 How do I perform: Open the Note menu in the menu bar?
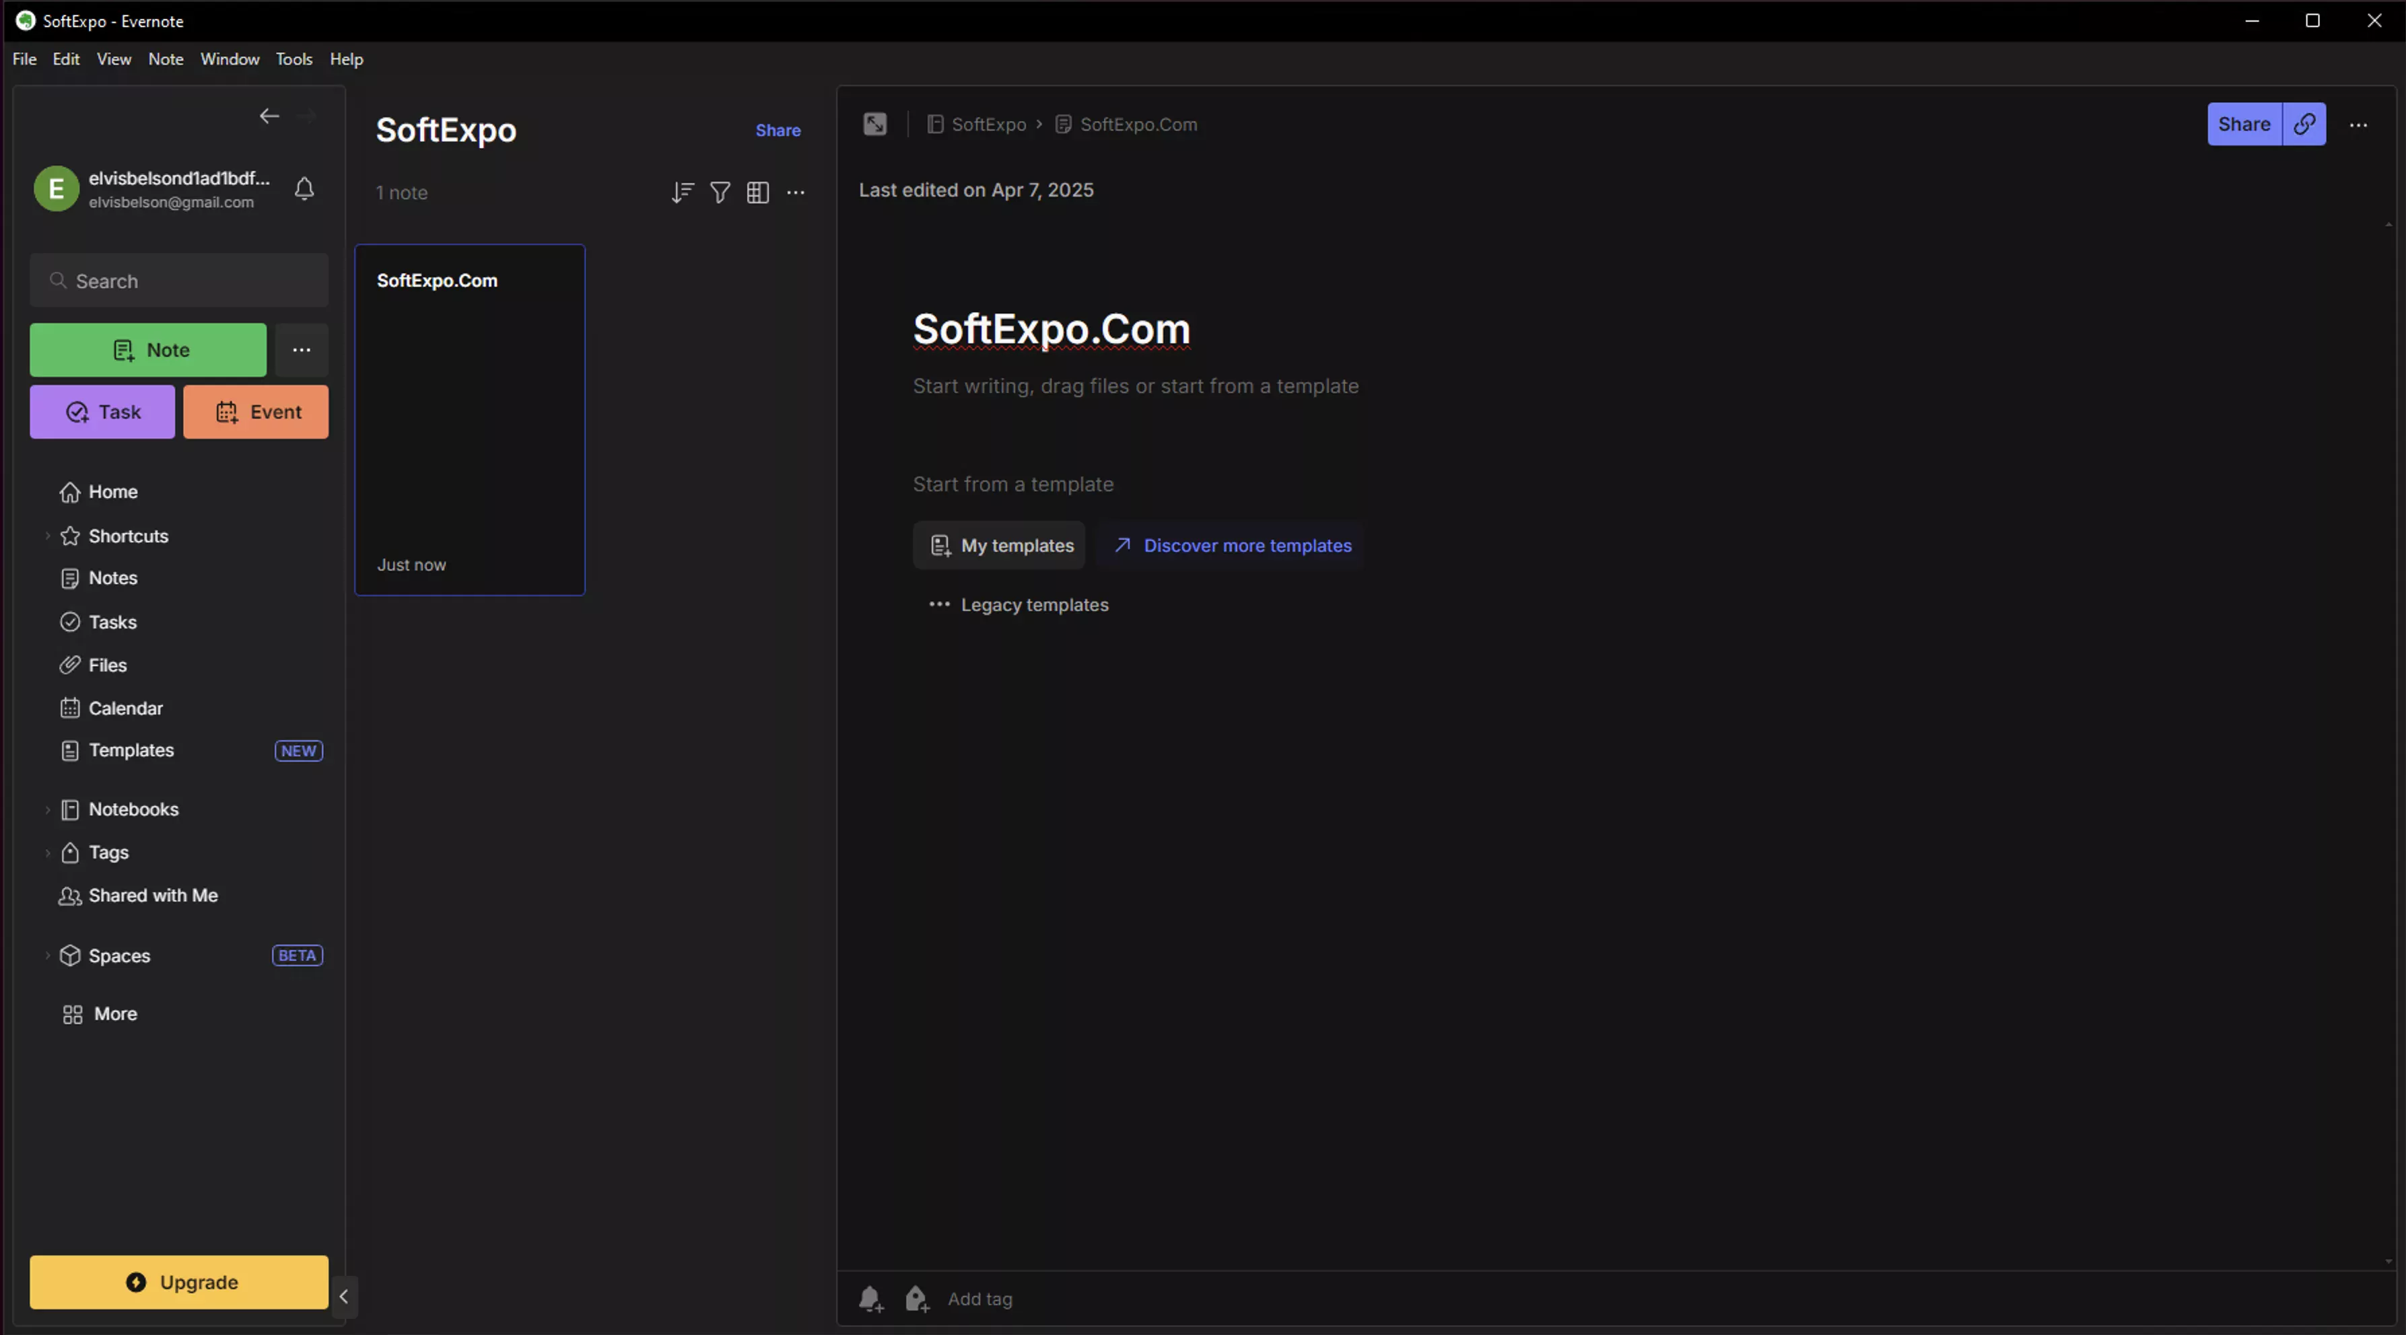(166, 59)
